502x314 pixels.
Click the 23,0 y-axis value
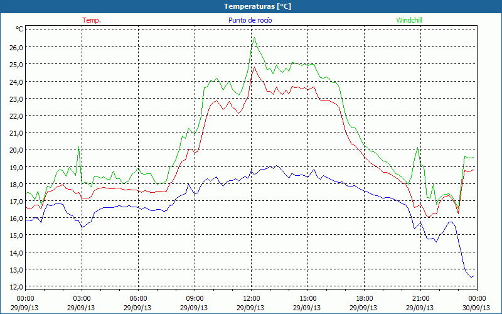click(x=16, y=99)
